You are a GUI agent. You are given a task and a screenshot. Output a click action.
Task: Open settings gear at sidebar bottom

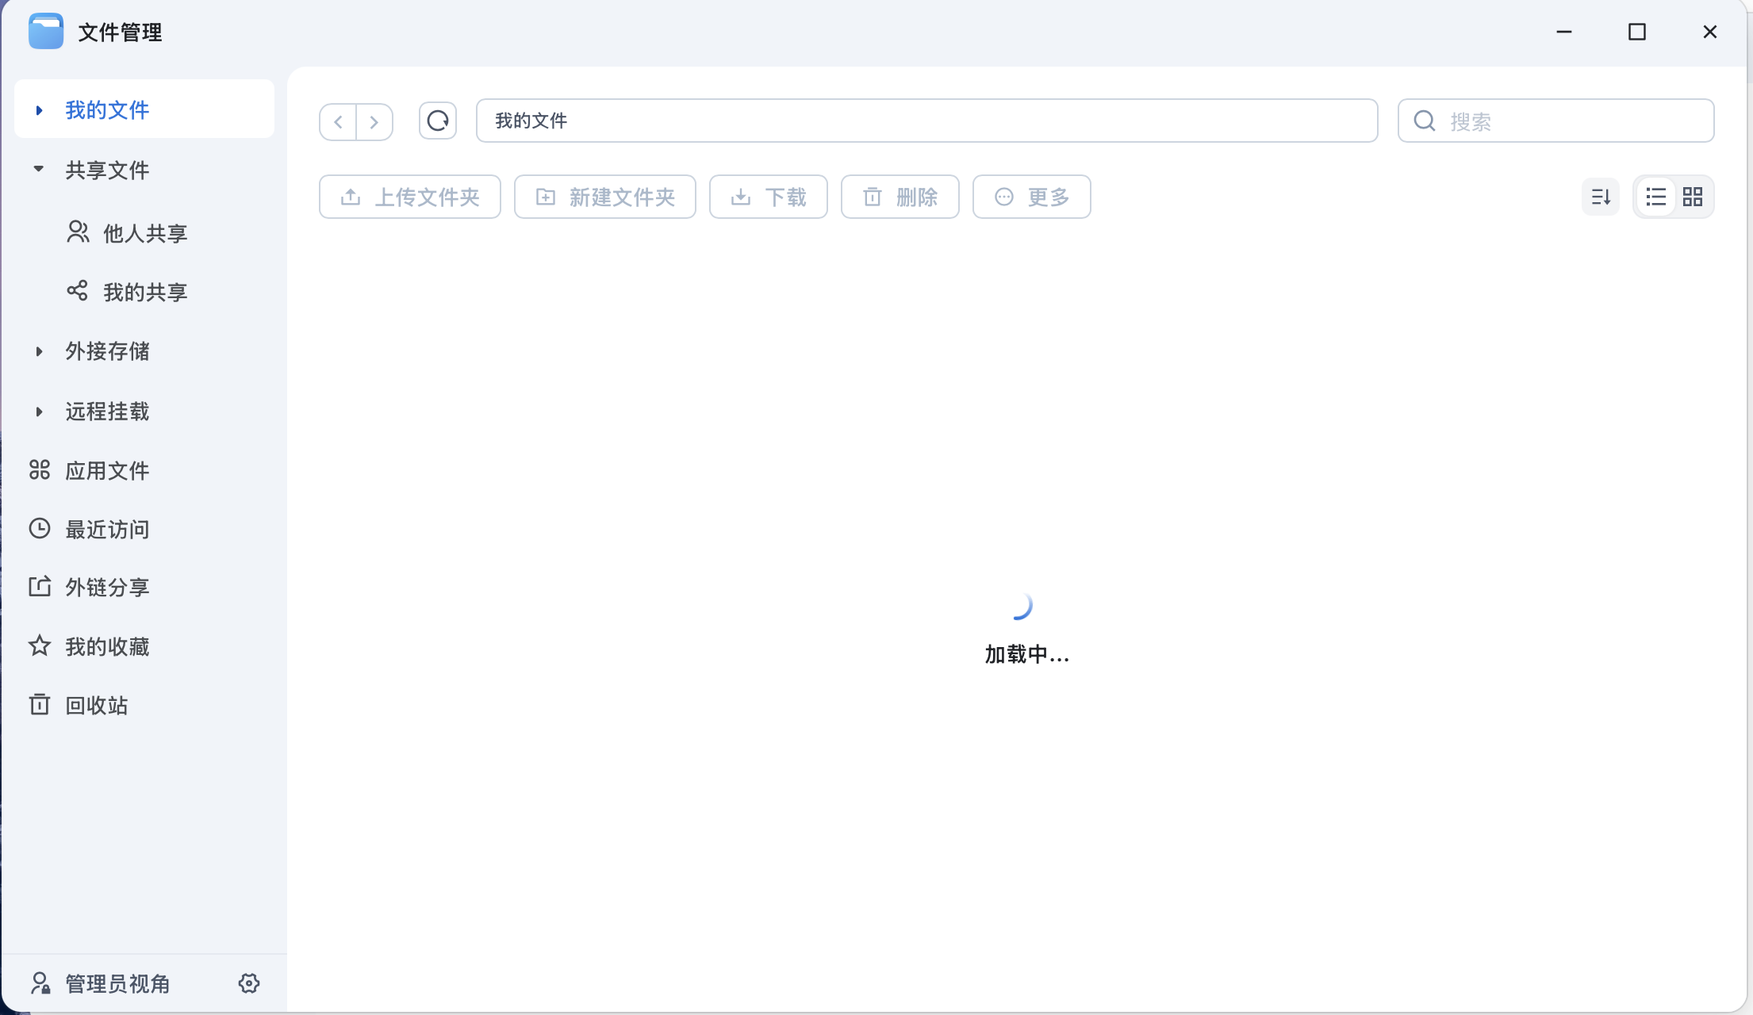pos(249,983)
